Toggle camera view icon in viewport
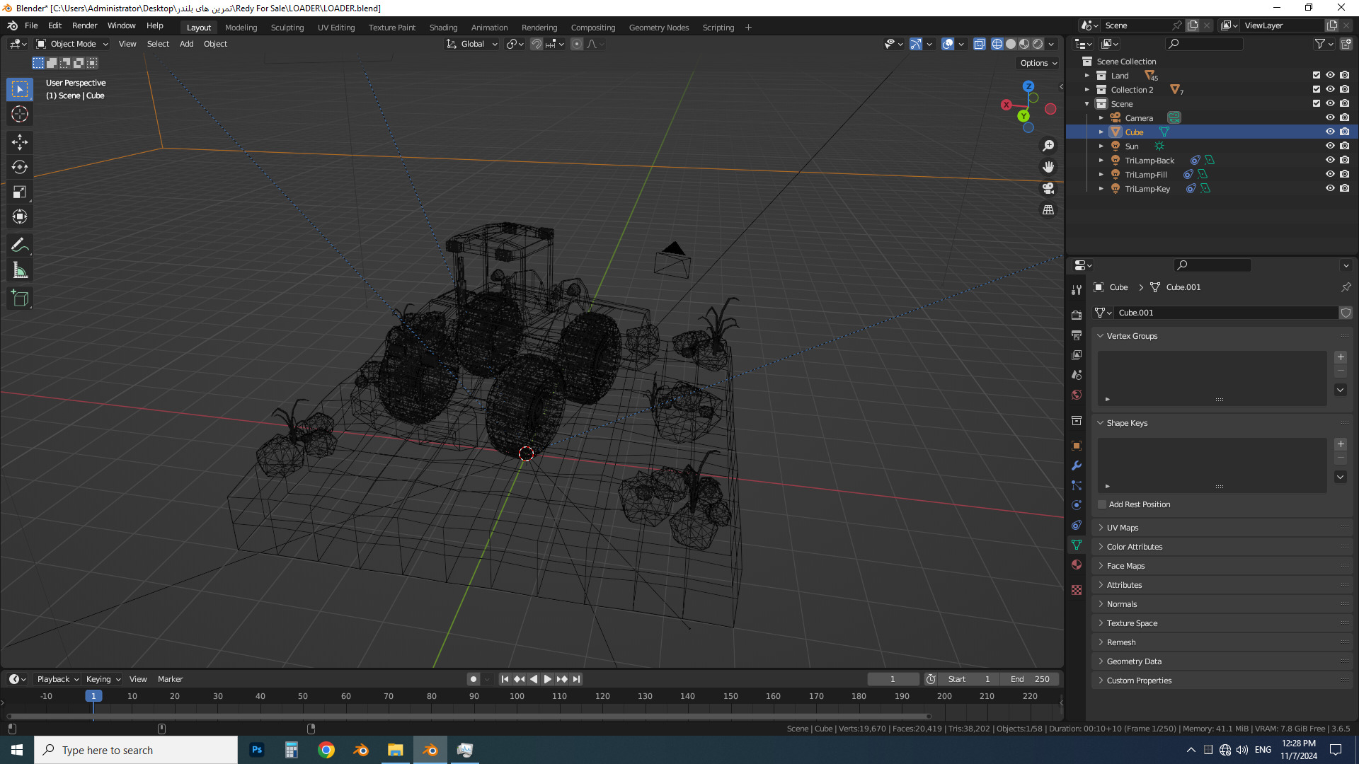1359x764 pixels. 1048,188
